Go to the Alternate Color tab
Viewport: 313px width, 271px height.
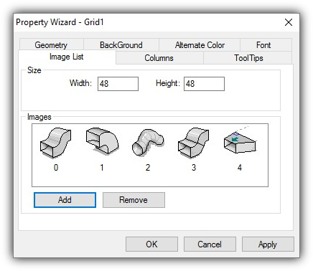[200, 45]
